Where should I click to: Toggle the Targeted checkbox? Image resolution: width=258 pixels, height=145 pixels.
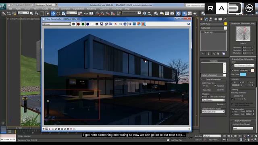(215, 86)
